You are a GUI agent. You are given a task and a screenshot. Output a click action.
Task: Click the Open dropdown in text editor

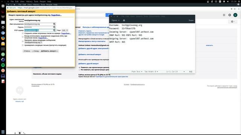116,20
